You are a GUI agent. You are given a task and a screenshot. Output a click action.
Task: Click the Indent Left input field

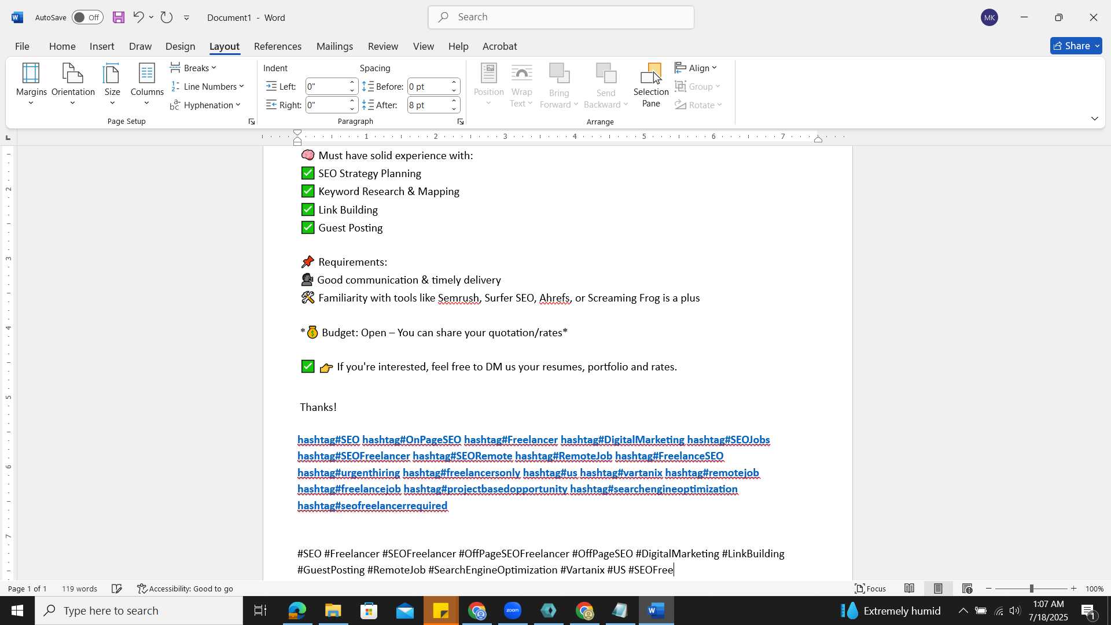[x=327, y=87]
